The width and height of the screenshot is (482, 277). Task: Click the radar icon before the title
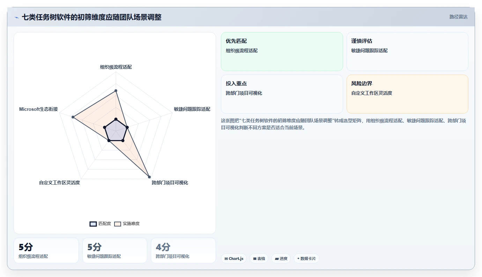pos(16,17)
